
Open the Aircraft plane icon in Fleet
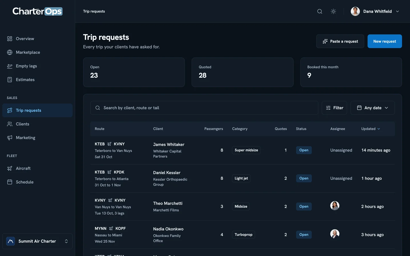[10, 168]
